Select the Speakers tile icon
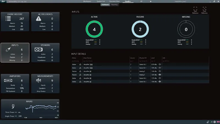 coord(38,49)
